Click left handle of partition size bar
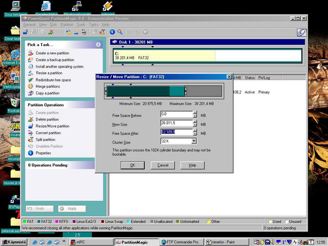The height and width of the screenshot is (246, 328). click(x=106, y=91)
